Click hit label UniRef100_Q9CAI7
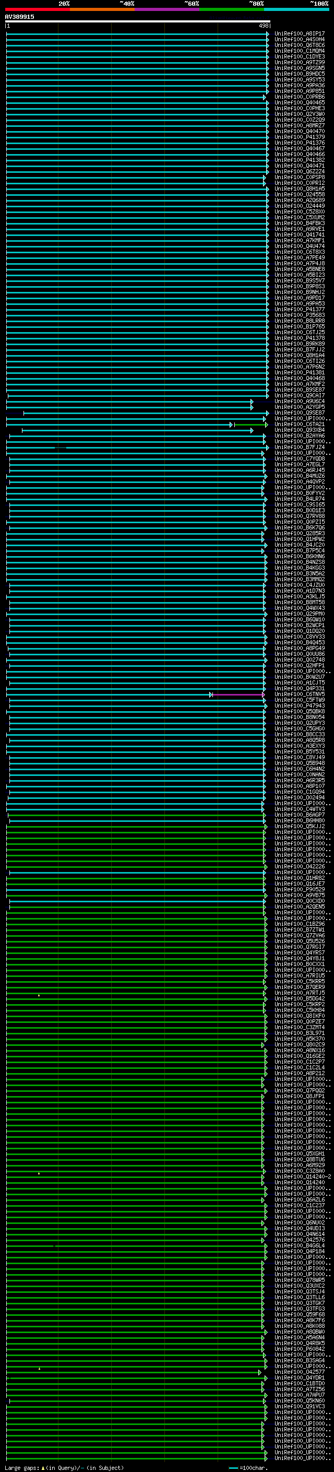The height and width of the screenshot is (1472, 334). coord(300,395)
